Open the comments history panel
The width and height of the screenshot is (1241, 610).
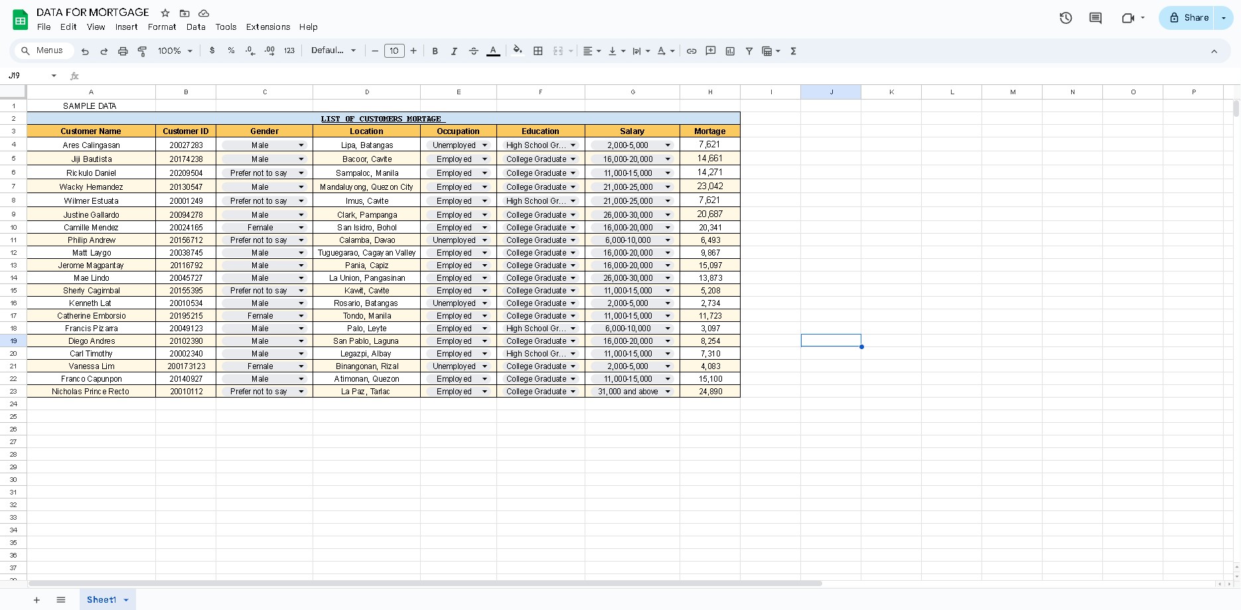tap(1096, 18)
